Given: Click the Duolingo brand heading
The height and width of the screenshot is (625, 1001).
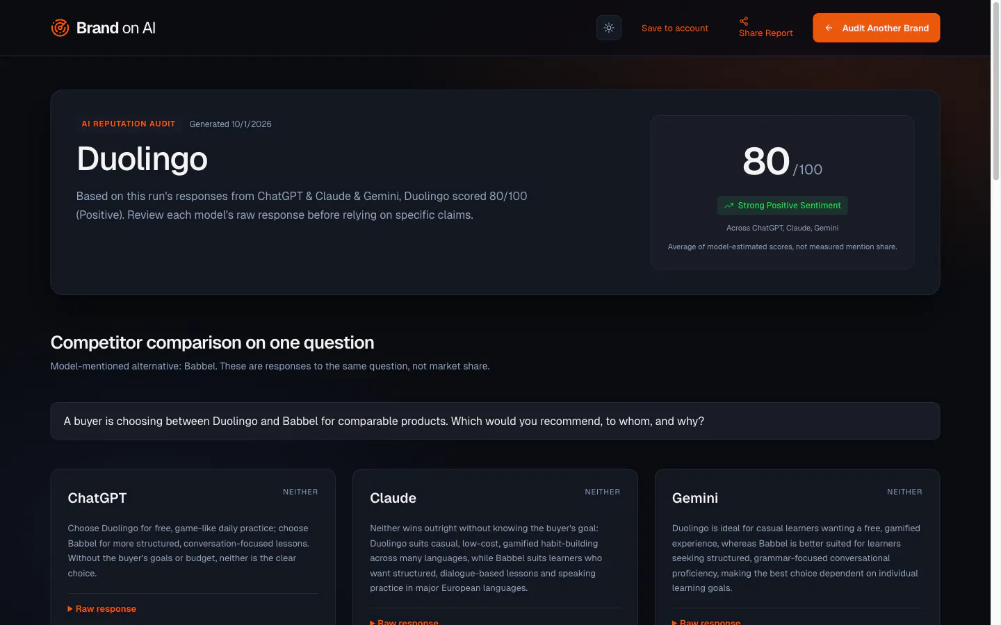Looking at the screenshot, I should pyautogui.click(x=142, y=158).
